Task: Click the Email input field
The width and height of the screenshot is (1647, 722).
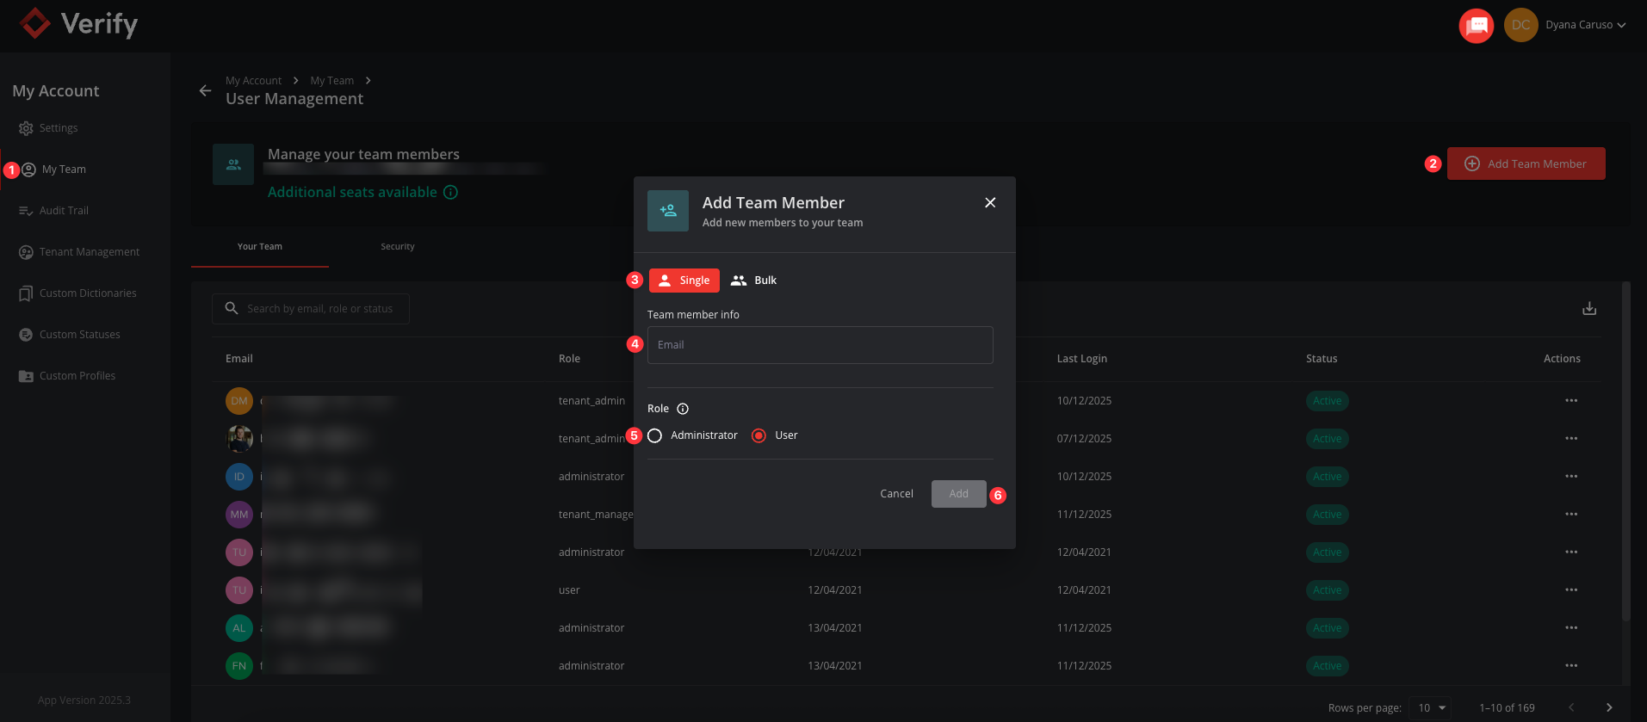Action: click(820, 345)
